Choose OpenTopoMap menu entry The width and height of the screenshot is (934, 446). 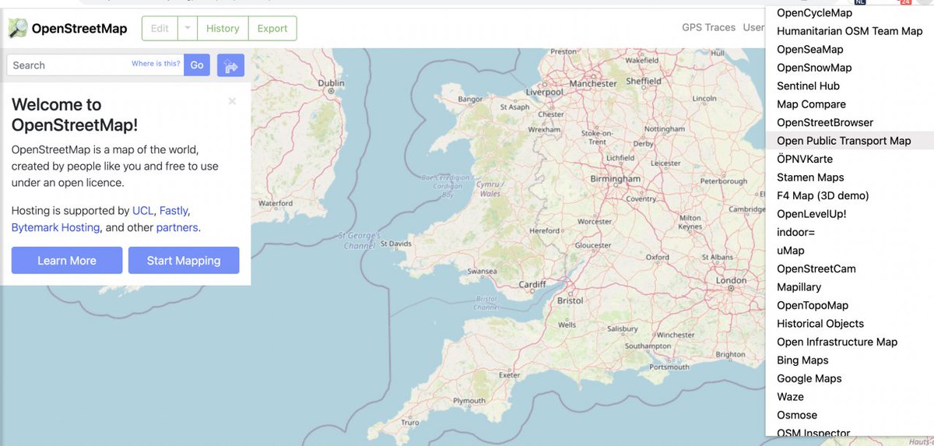coord(850,305)
